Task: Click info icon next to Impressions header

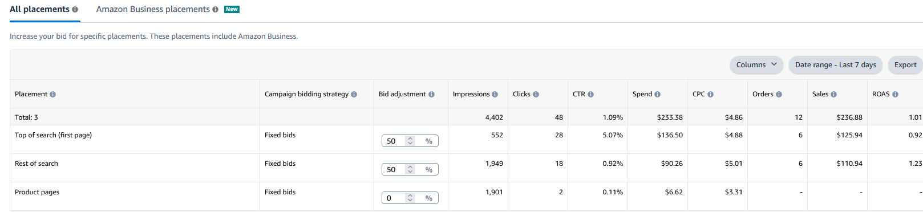Action: (495, 95)
